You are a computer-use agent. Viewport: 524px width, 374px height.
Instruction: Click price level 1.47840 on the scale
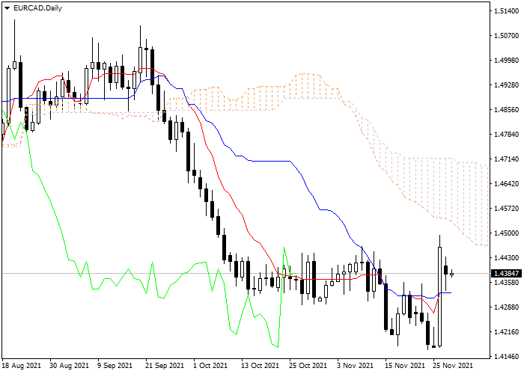pos(507,135)
